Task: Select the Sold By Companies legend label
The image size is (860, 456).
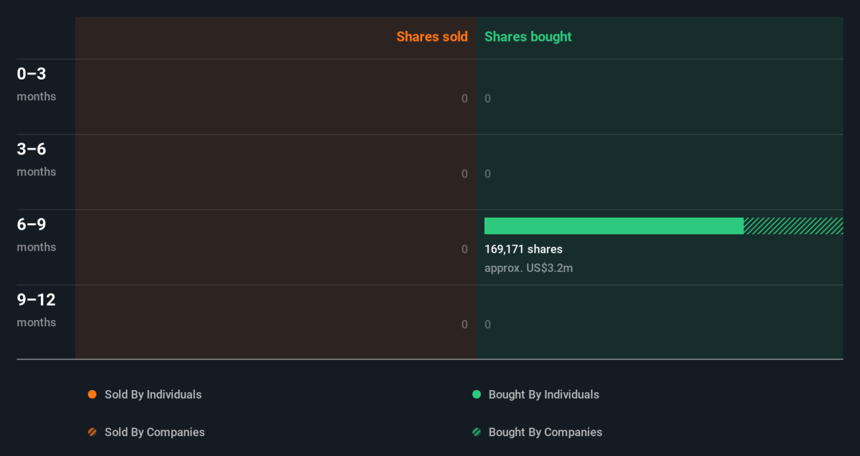Action: click(x=155, y=432)
